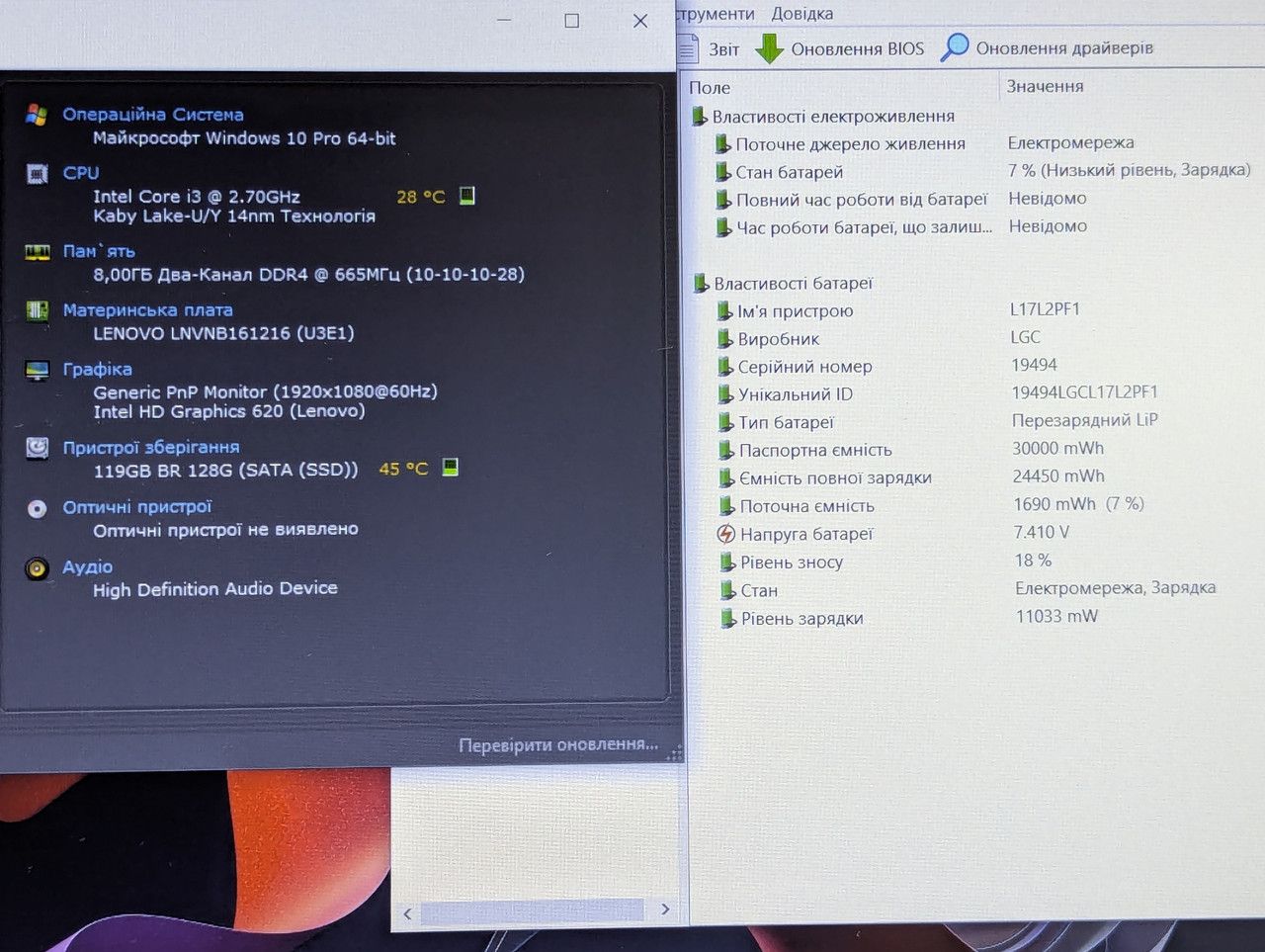Click the motherboard icon beside Материнська плата

coord(37,311)
